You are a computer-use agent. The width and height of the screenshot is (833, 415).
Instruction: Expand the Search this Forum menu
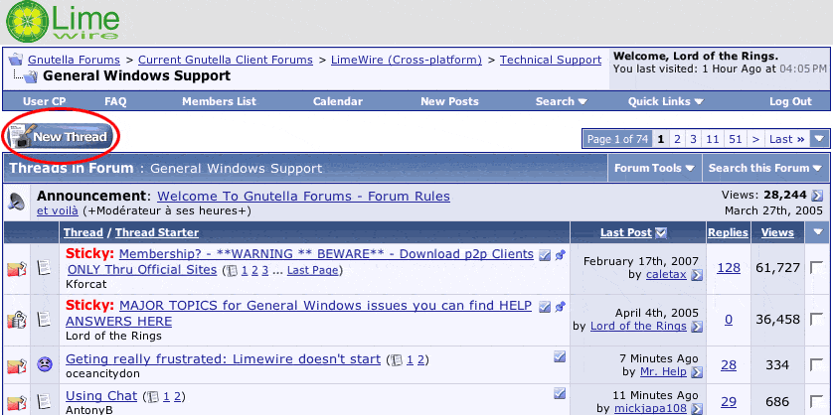click(x=764, y=168)
